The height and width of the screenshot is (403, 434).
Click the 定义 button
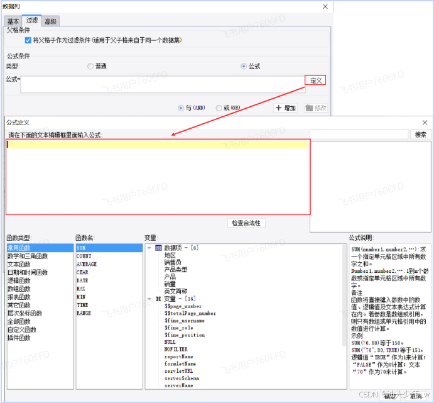pyautogui.click(x=315, y=80)
